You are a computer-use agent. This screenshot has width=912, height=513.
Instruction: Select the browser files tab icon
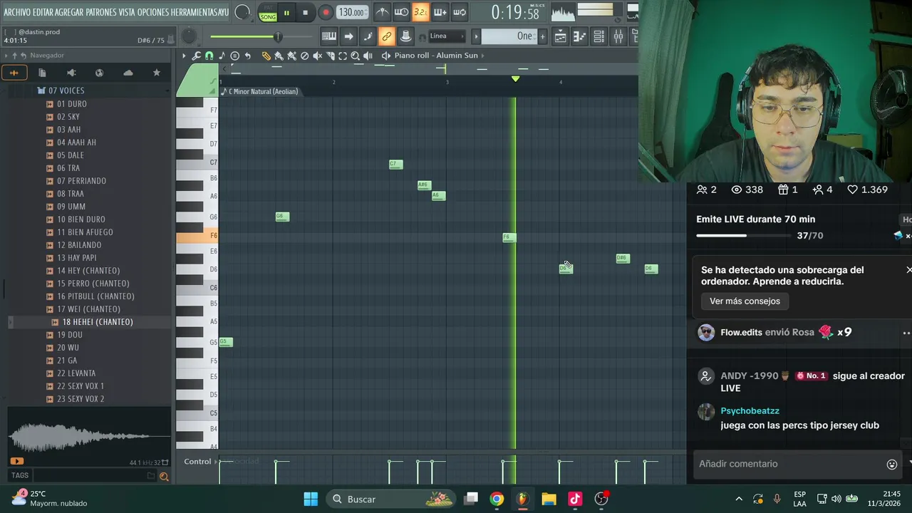click(x=42, y=72)
